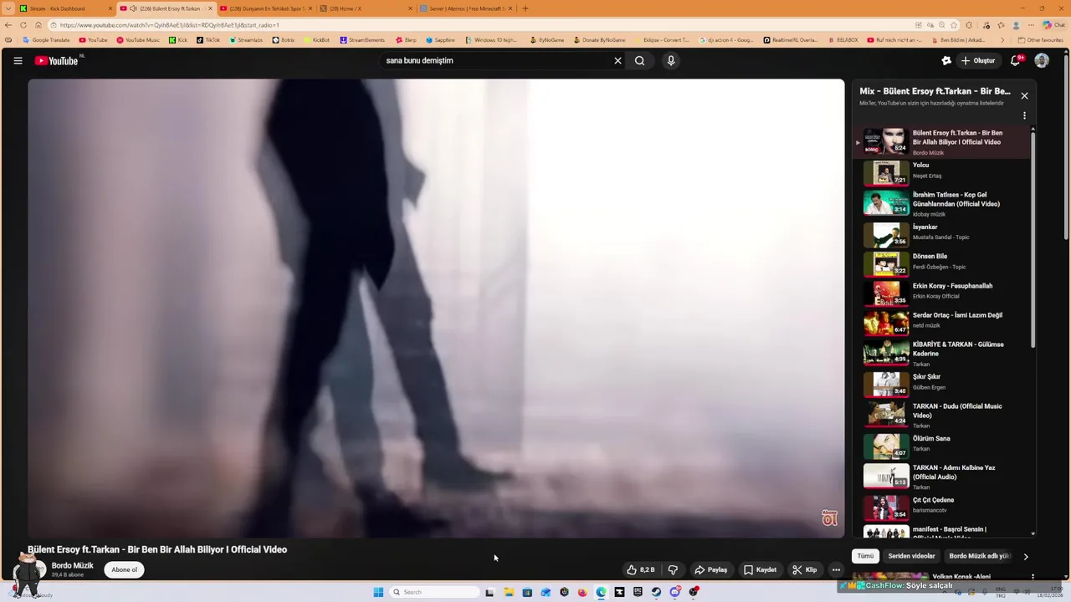Play Ölürüm Sana by Tarkan
Image resolution: width=1071 pixels, height=602 pixels.
click(943, 446)
